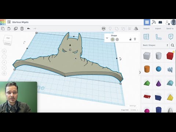Open the Bricks mode icon

(160, 22)
